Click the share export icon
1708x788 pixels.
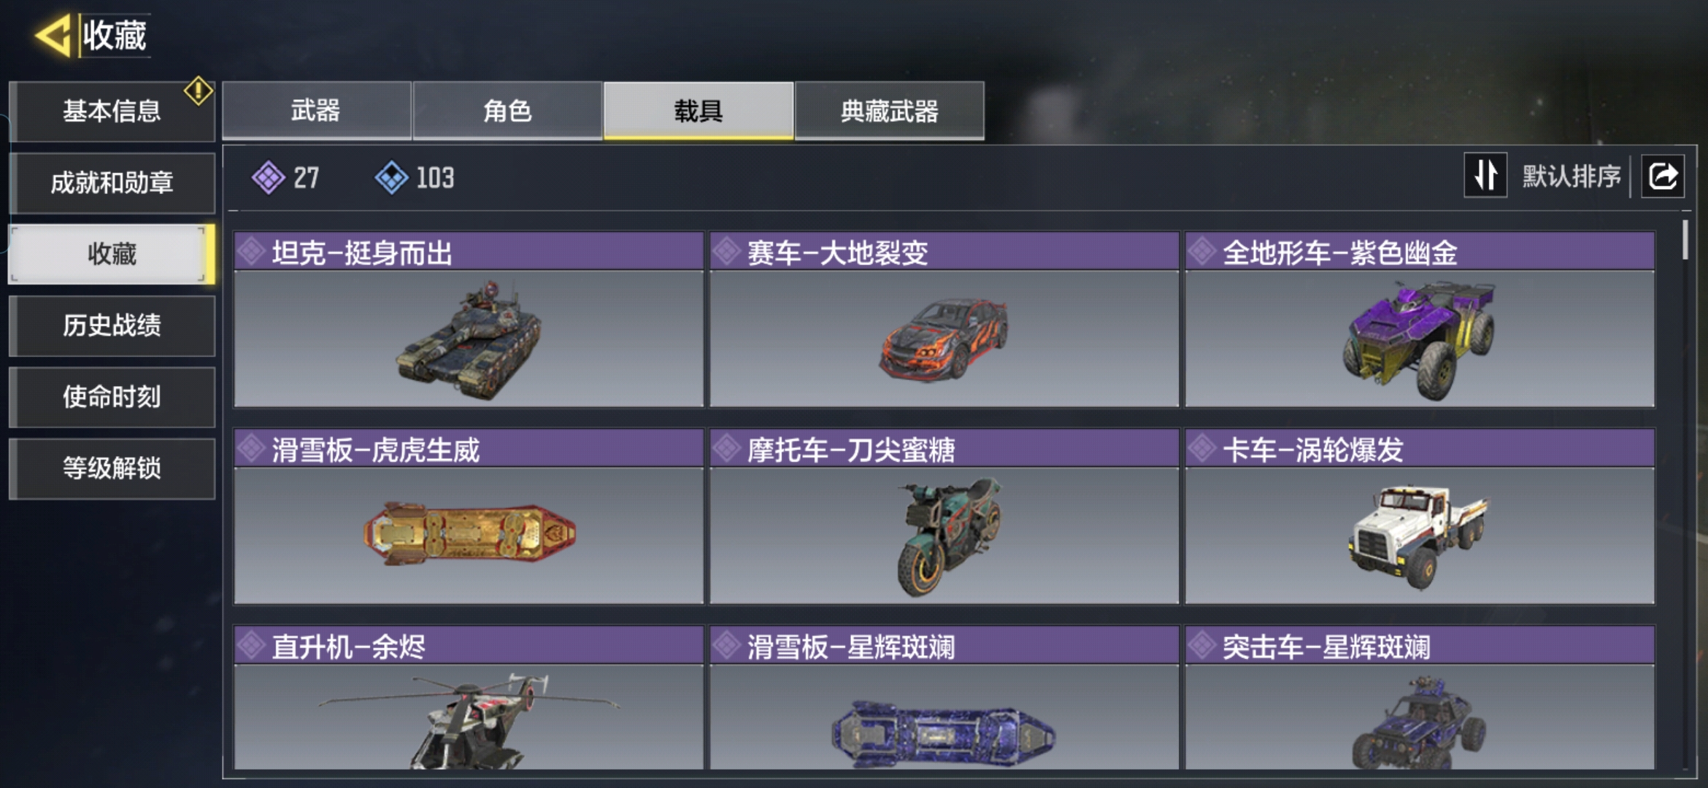1663,176
